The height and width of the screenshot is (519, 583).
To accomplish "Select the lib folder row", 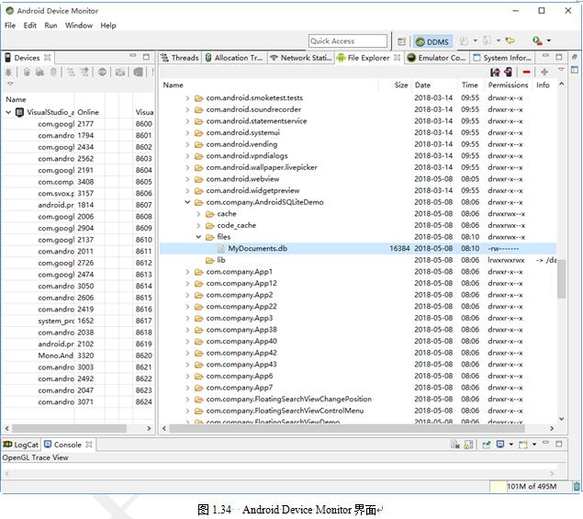I will [358, 260].
